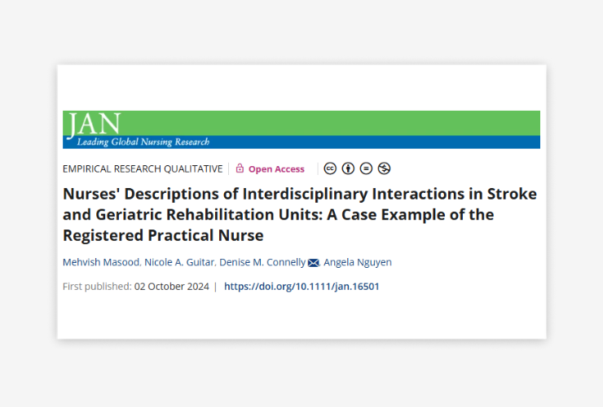The height and width of the screenshot is (407, 603).
Task: Click the Open Access label
Action: tap(276, 169)
